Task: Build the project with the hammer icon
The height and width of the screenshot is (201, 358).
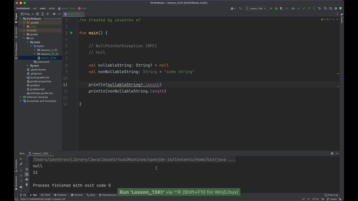Action: coord(240,8)
